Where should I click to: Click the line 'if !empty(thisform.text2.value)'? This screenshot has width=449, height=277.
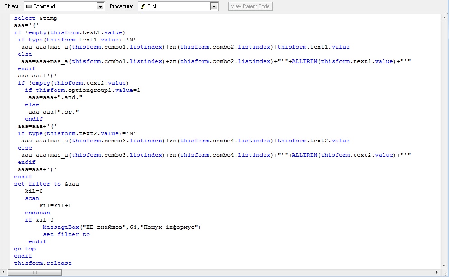tap(73, 83)
